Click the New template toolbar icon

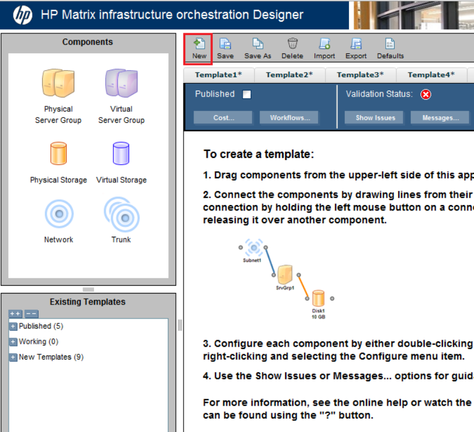coord(199,44)
